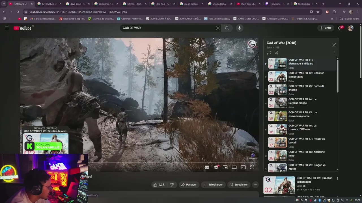Open options for the recommended GOD OF WAR FR #2 video
The width and height of the screenshot is (362, 203).
(x=337, y=178)
